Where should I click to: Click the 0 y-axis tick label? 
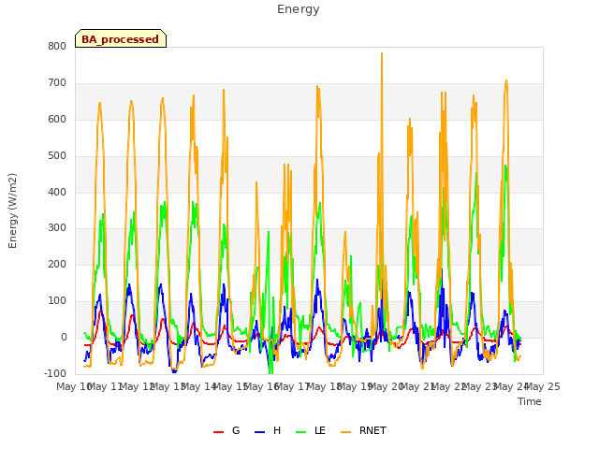tap(64, 338)
